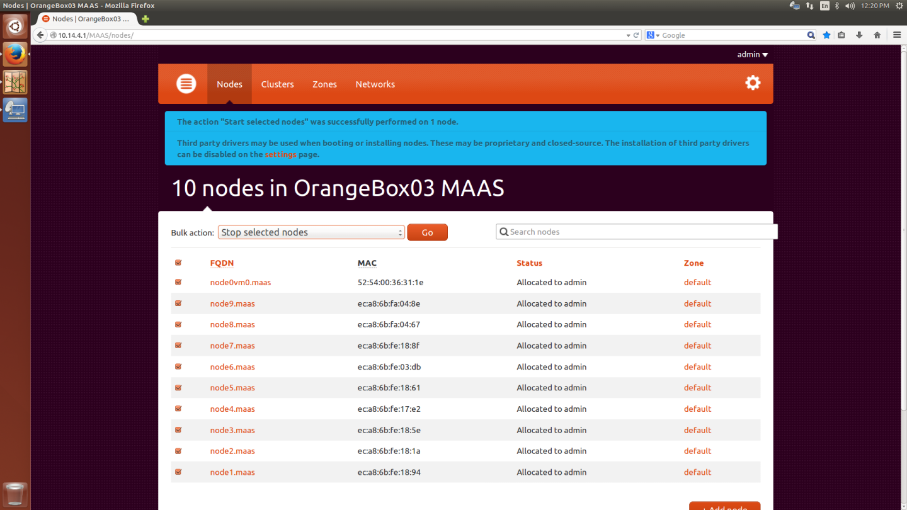Open the node5.maas node link

[232, 388]
